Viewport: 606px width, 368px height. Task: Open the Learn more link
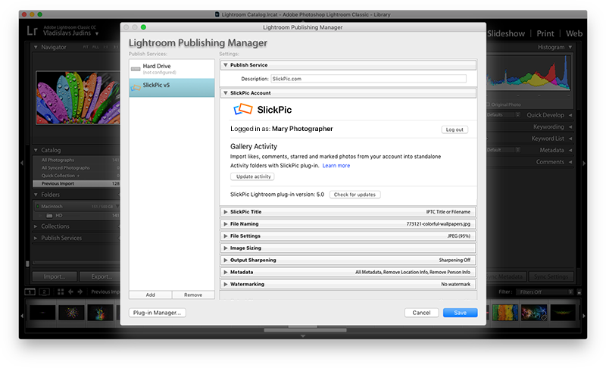[x=336, y=165]
